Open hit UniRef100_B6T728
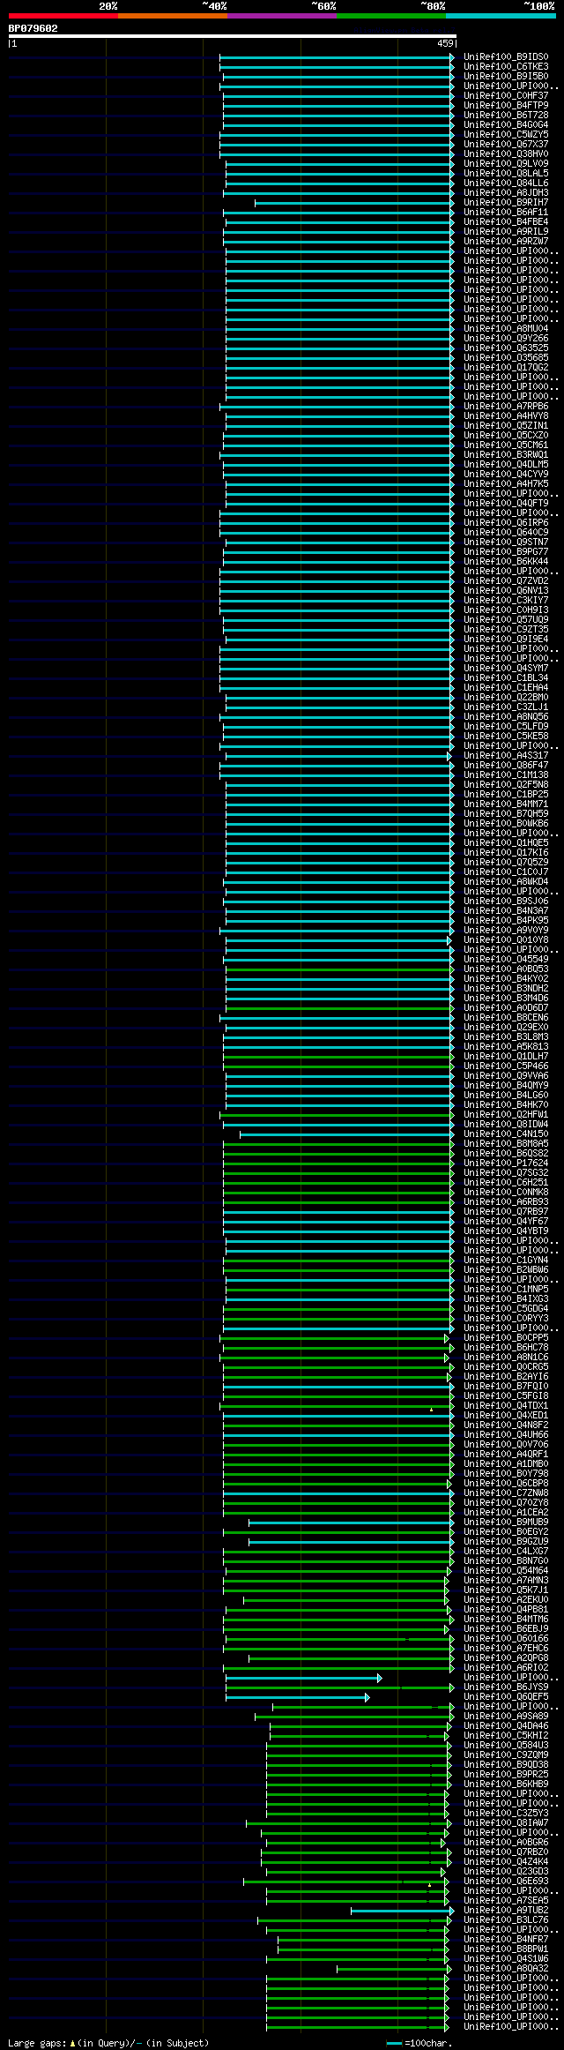564x2050 pixels. tap(506, 116)
